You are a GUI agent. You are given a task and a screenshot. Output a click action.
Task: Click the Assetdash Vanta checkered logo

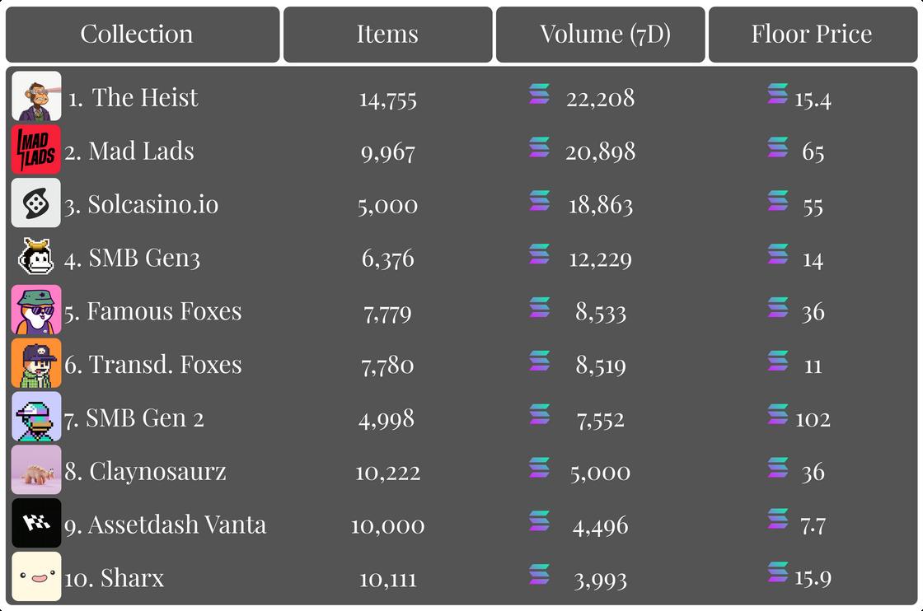[x=36, y=524]
